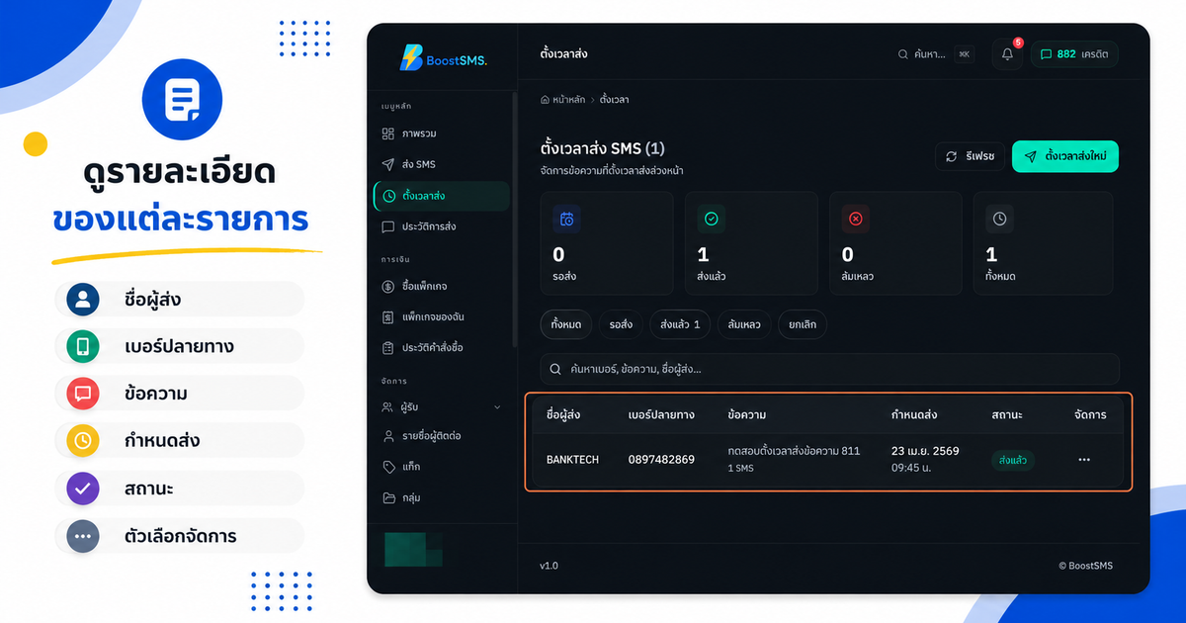Viewport: 1186px width, 623px height.
Task: Open ประวัติคำสั่งซื้อ in the sidebar
Action: (x=441, y=348)
